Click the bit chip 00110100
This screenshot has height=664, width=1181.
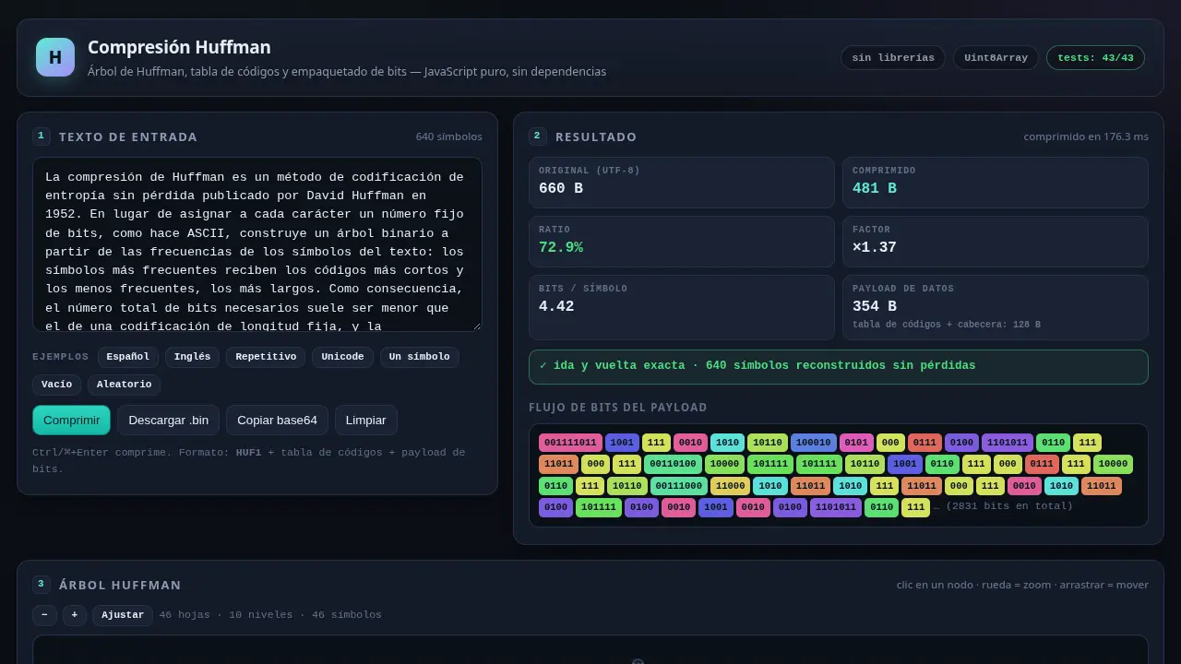[x=672, y=464]
